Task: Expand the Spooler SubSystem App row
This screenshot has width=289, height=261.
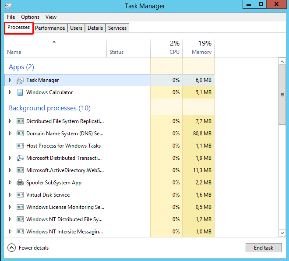Action: 11,182
